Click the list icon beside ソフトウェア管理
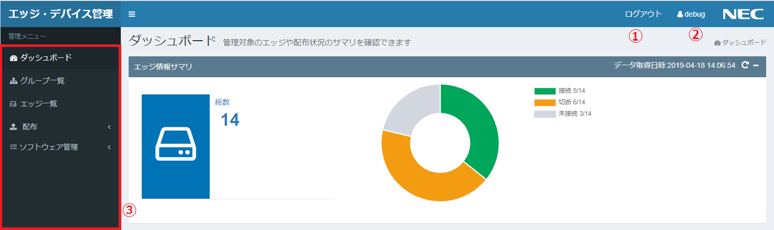The height and width of the screenshot is (230, 774). point(14,148)
